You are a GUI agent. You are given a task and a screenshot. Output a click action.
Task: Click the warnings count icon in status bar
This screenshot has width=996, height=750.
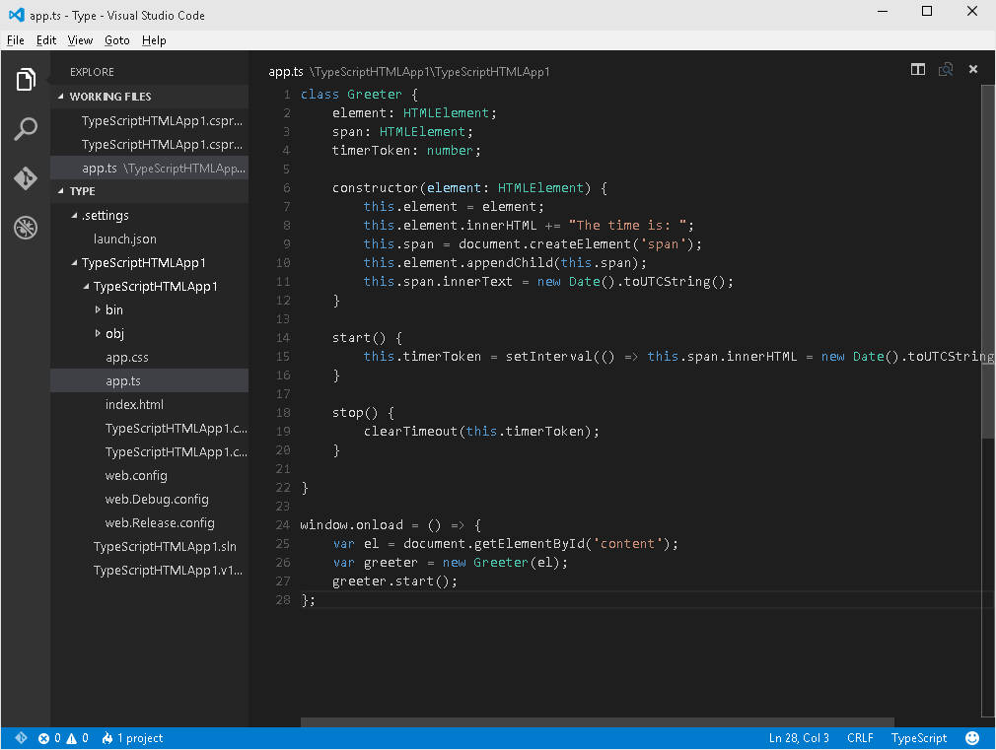[72, 738]
